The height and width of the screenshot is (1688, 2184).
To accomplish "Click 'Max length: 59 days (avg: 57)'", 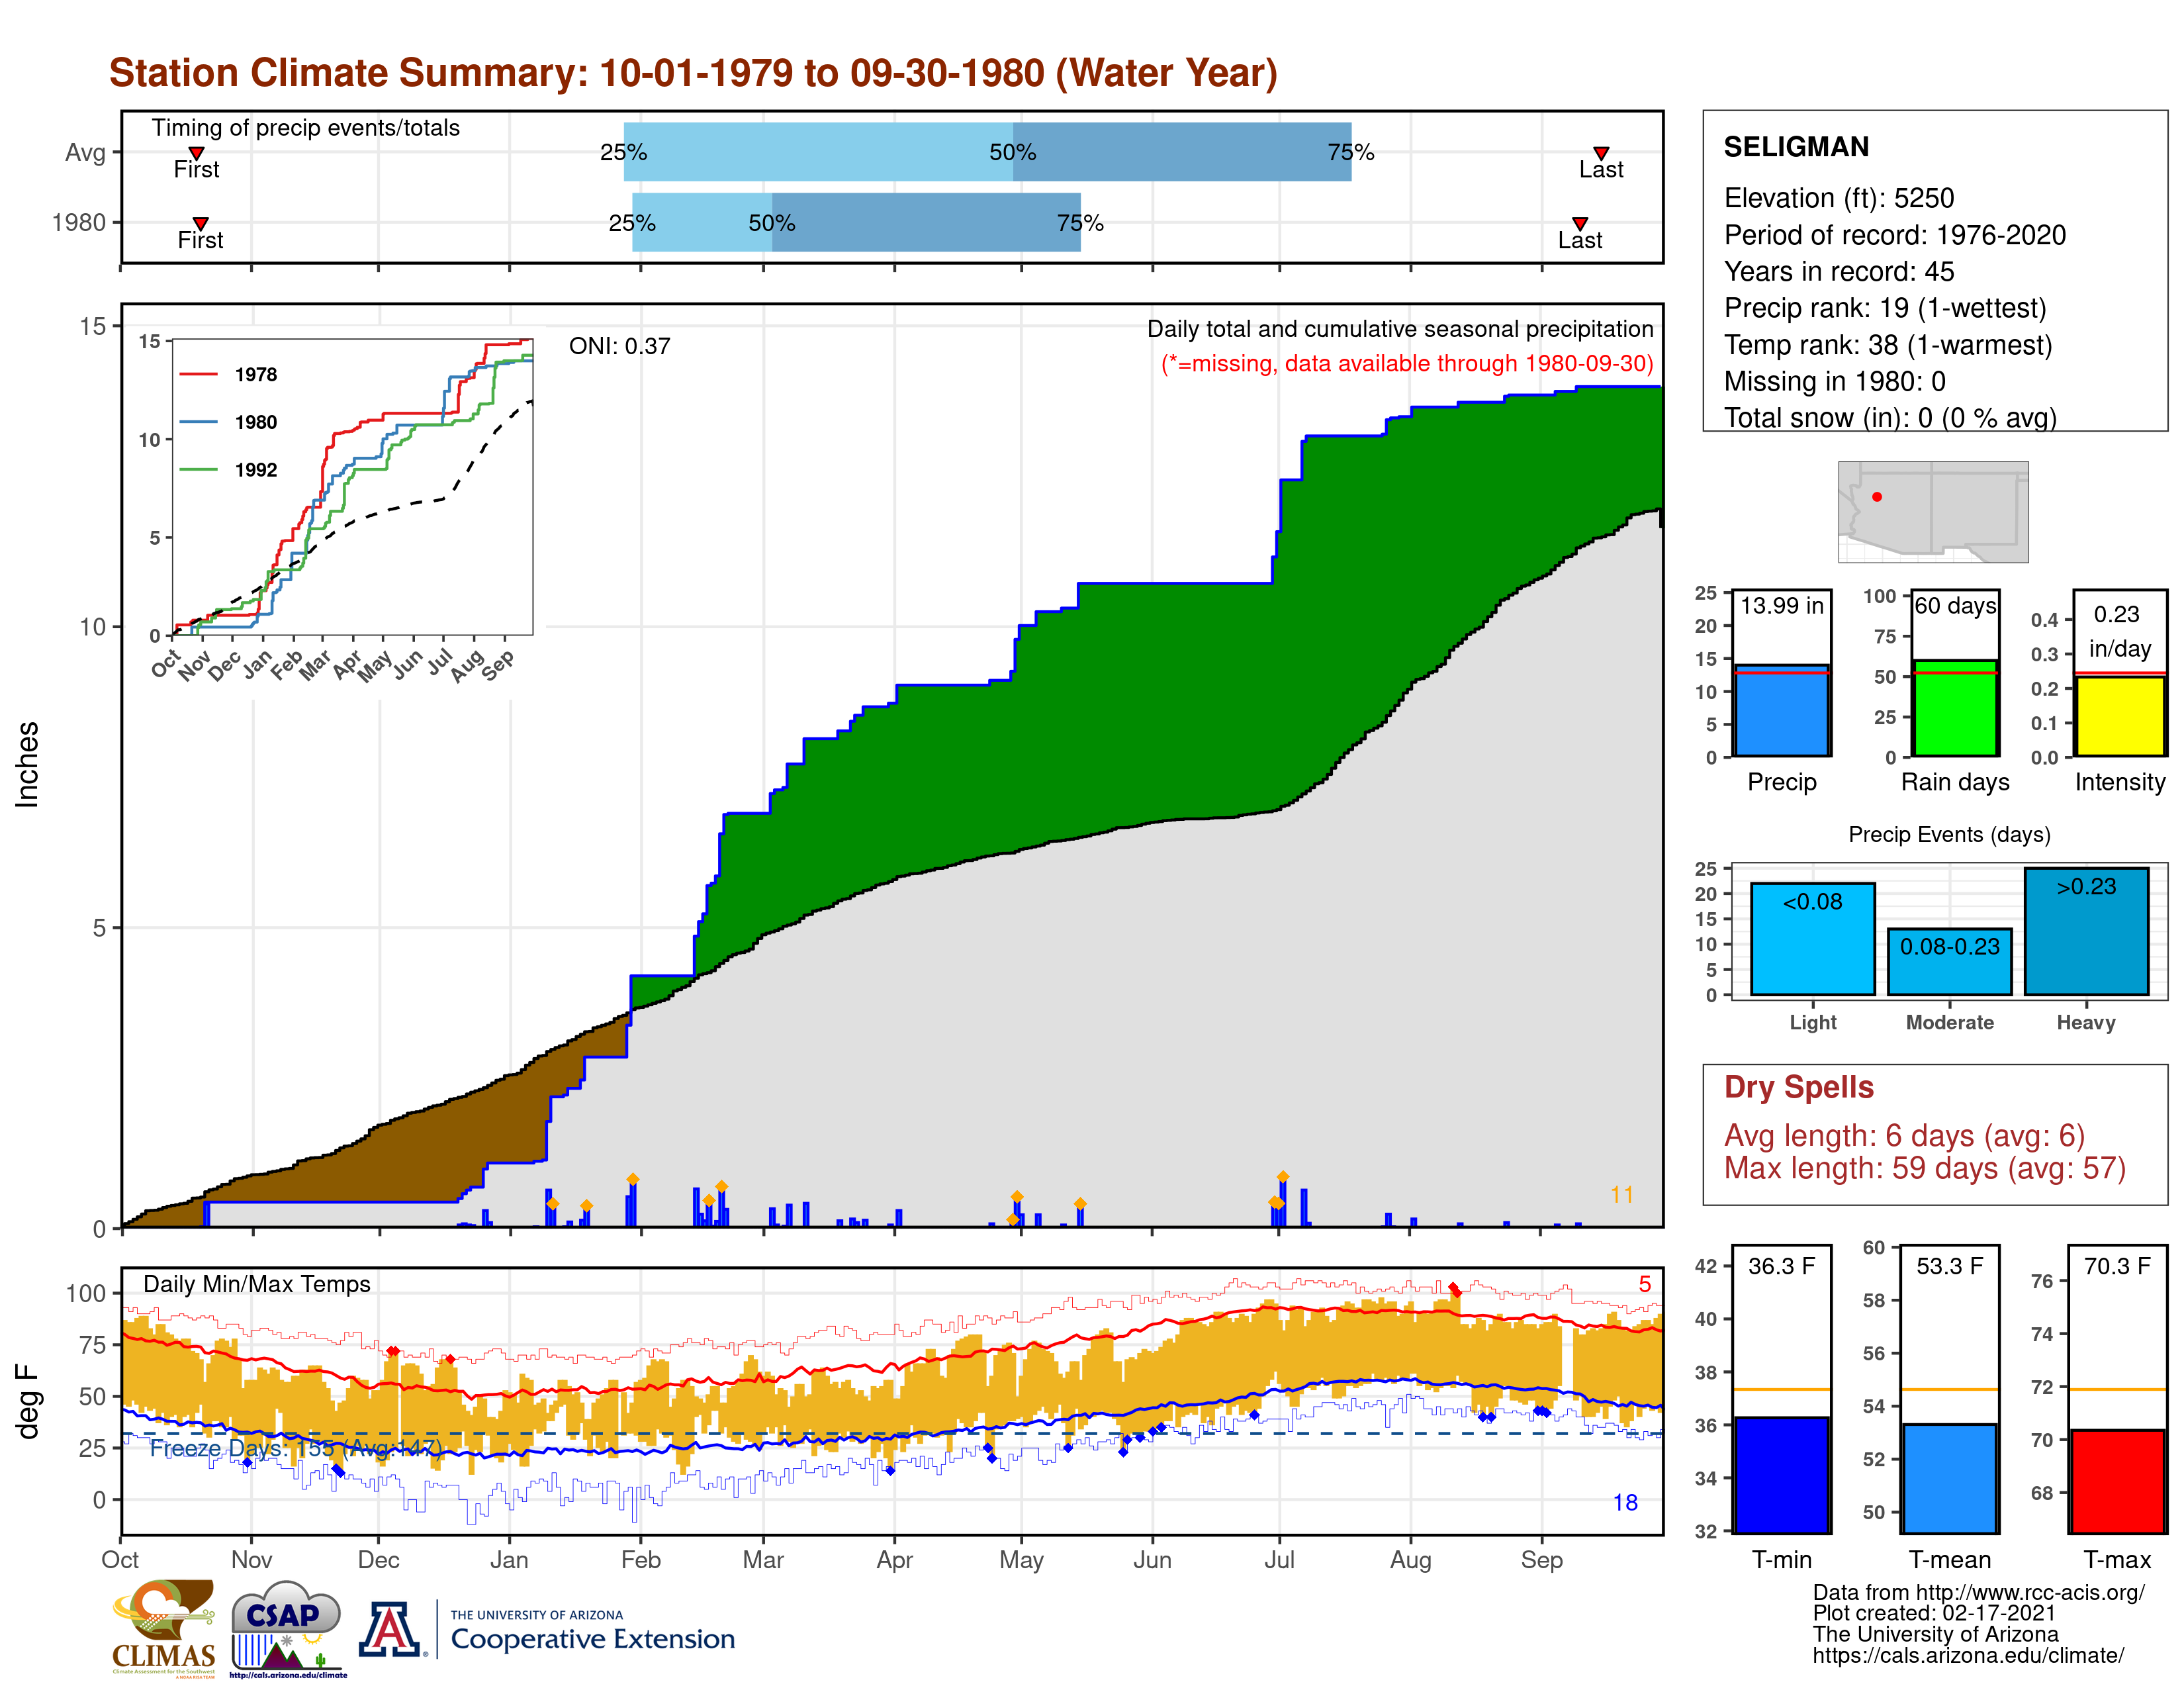I will 1924,1168.
